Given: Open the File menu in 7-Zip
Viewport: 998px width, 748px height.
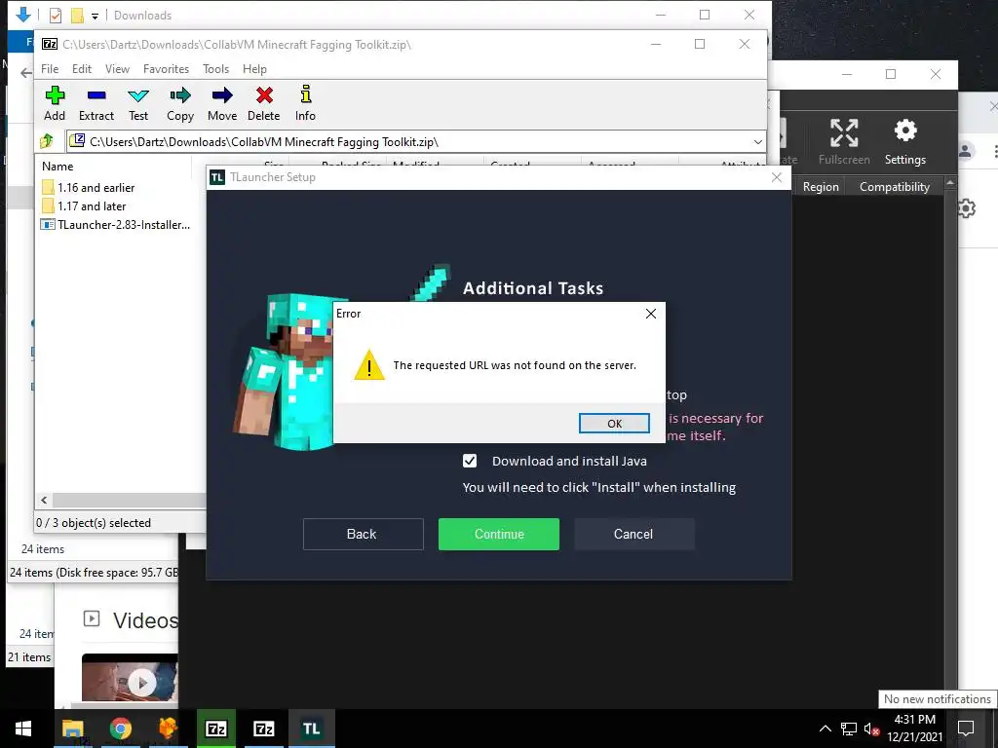Looking at the screenshot, I should (x=50, y=69).
